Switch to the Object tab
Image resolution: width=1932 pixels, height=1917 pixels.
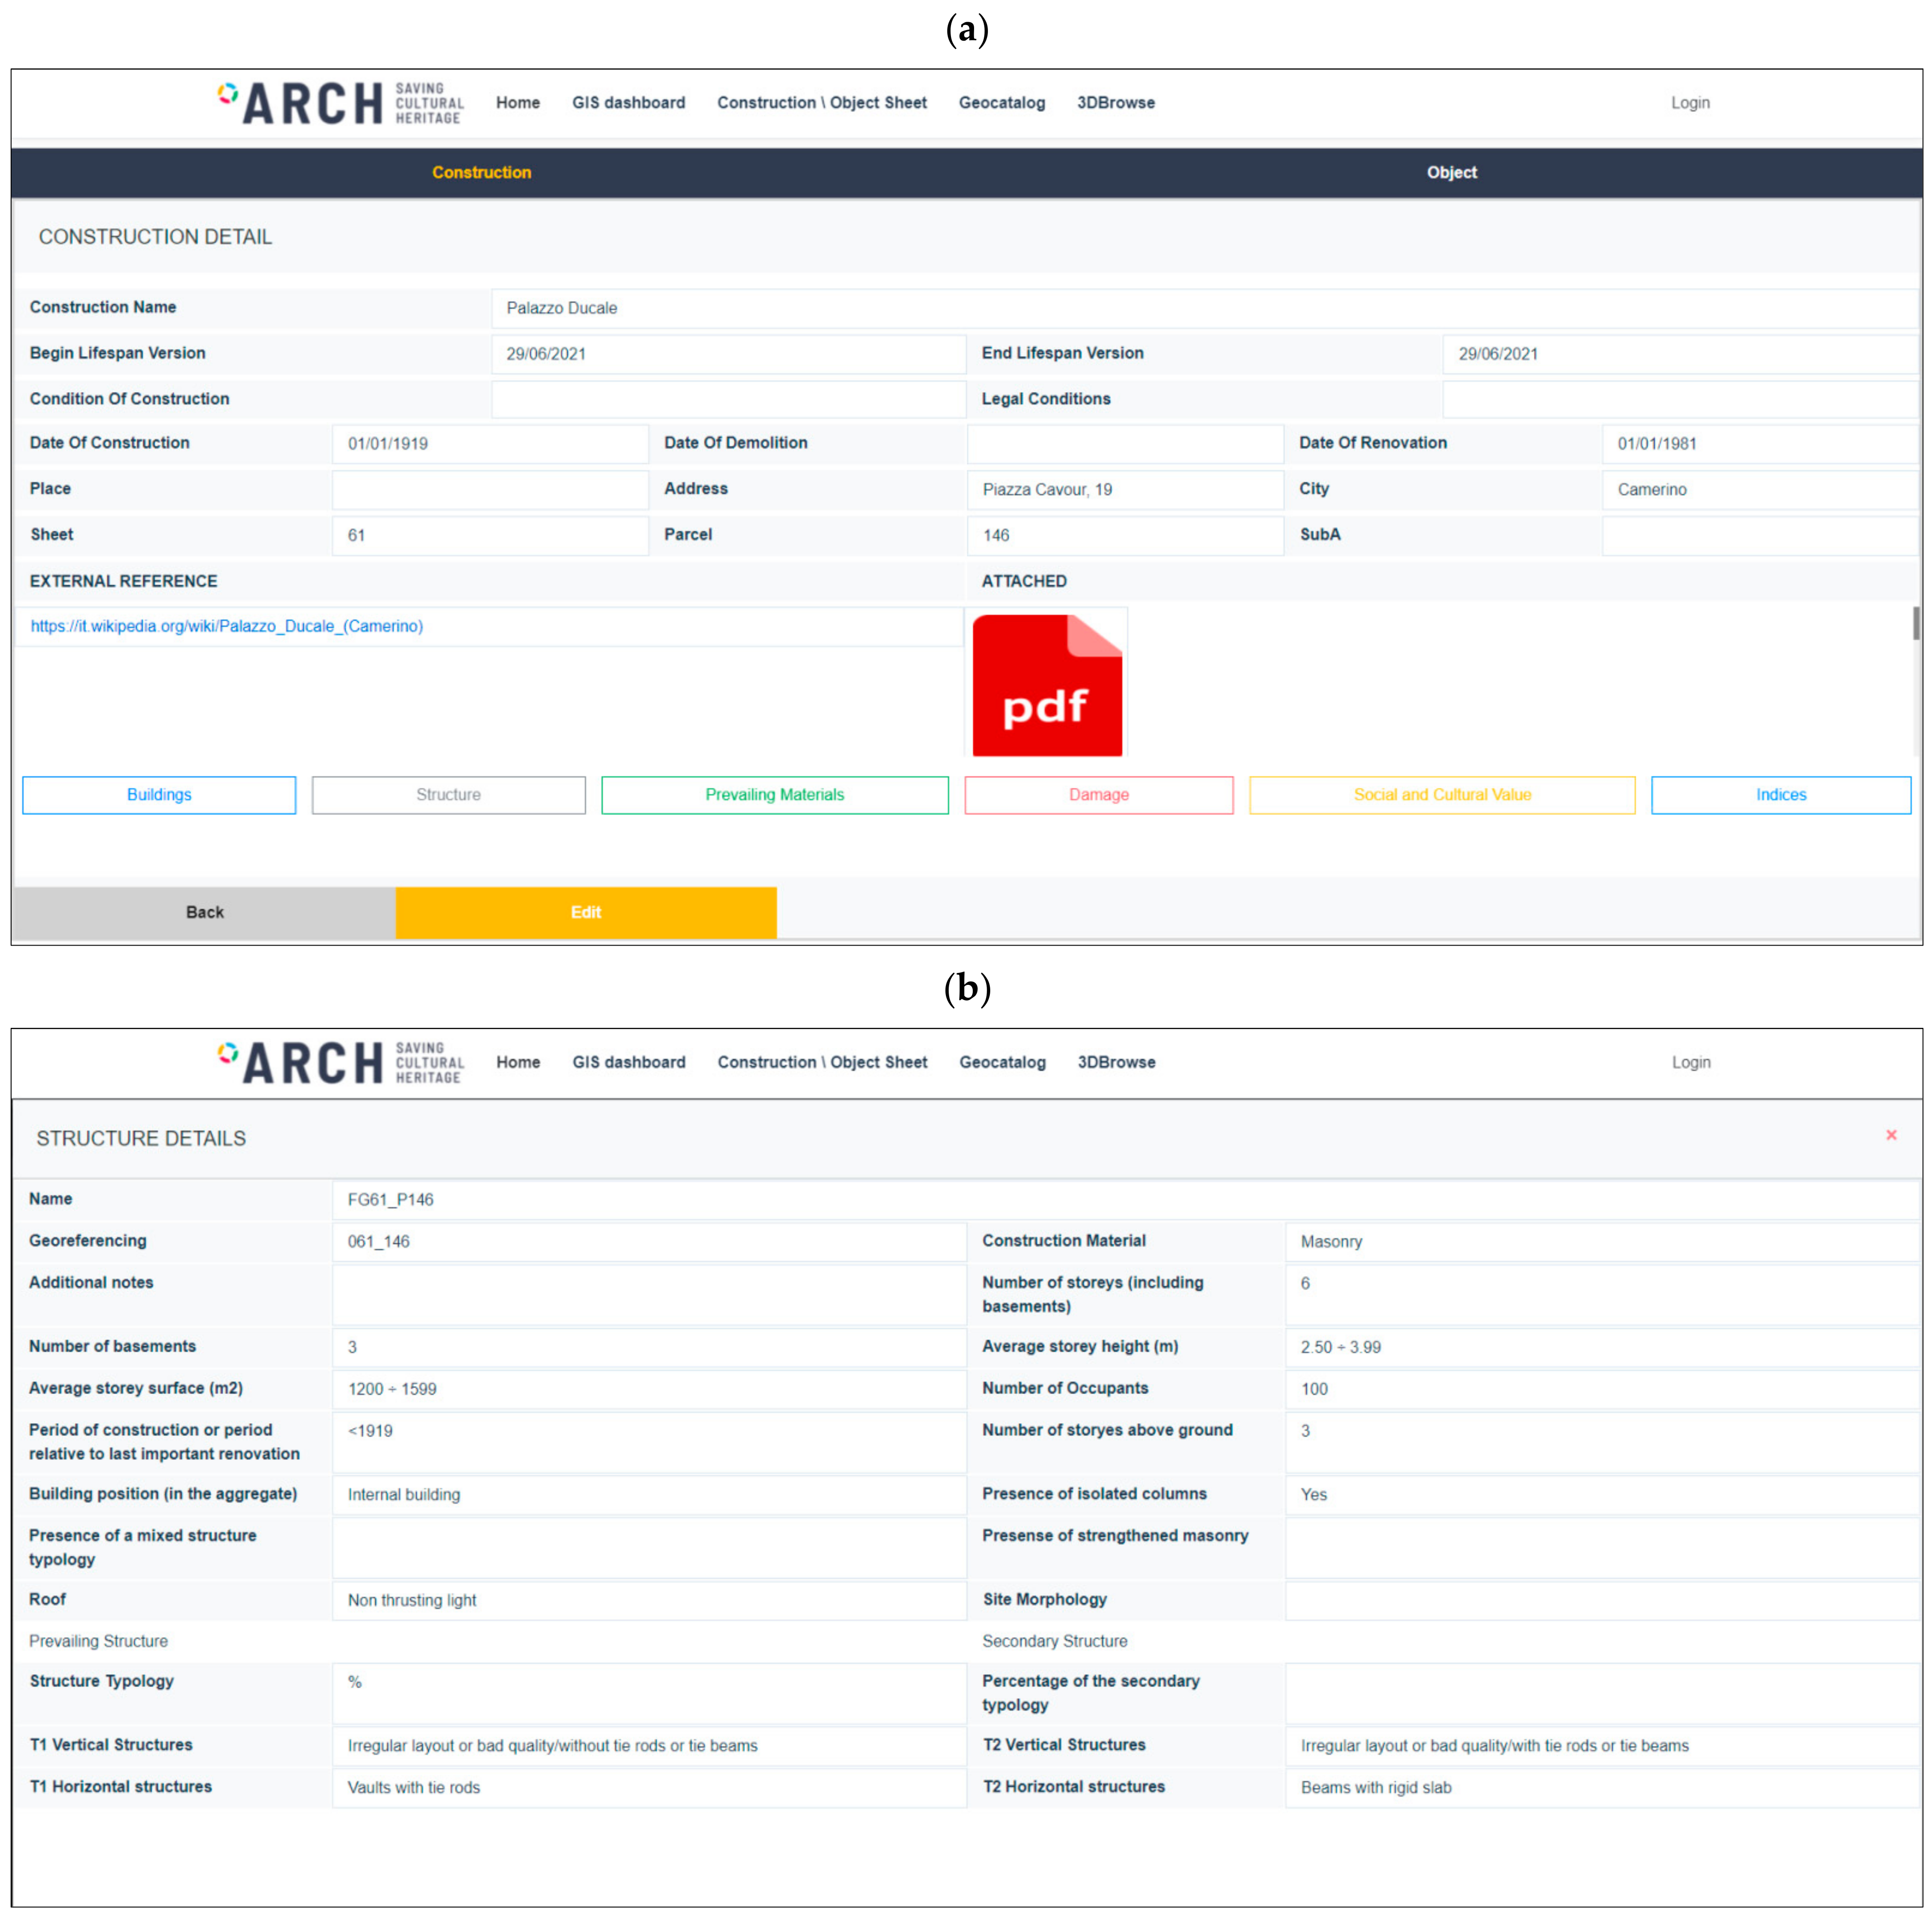(x=1451, y=172)
